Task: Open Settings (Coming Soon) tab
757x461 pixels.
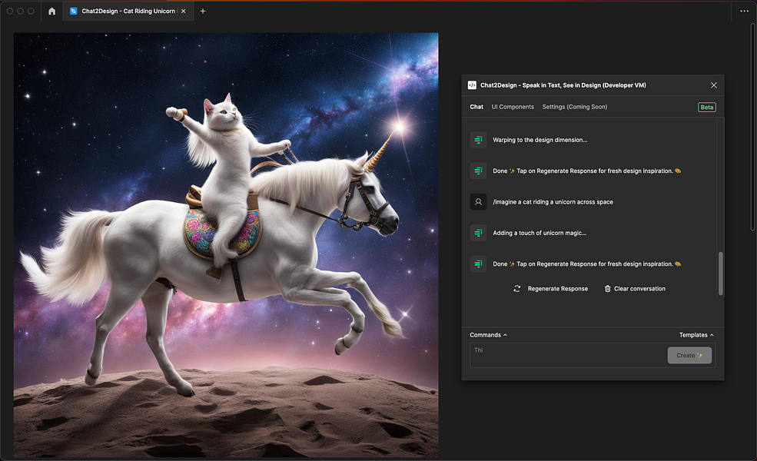Action: pyautogui.click(x=575, y=107)
